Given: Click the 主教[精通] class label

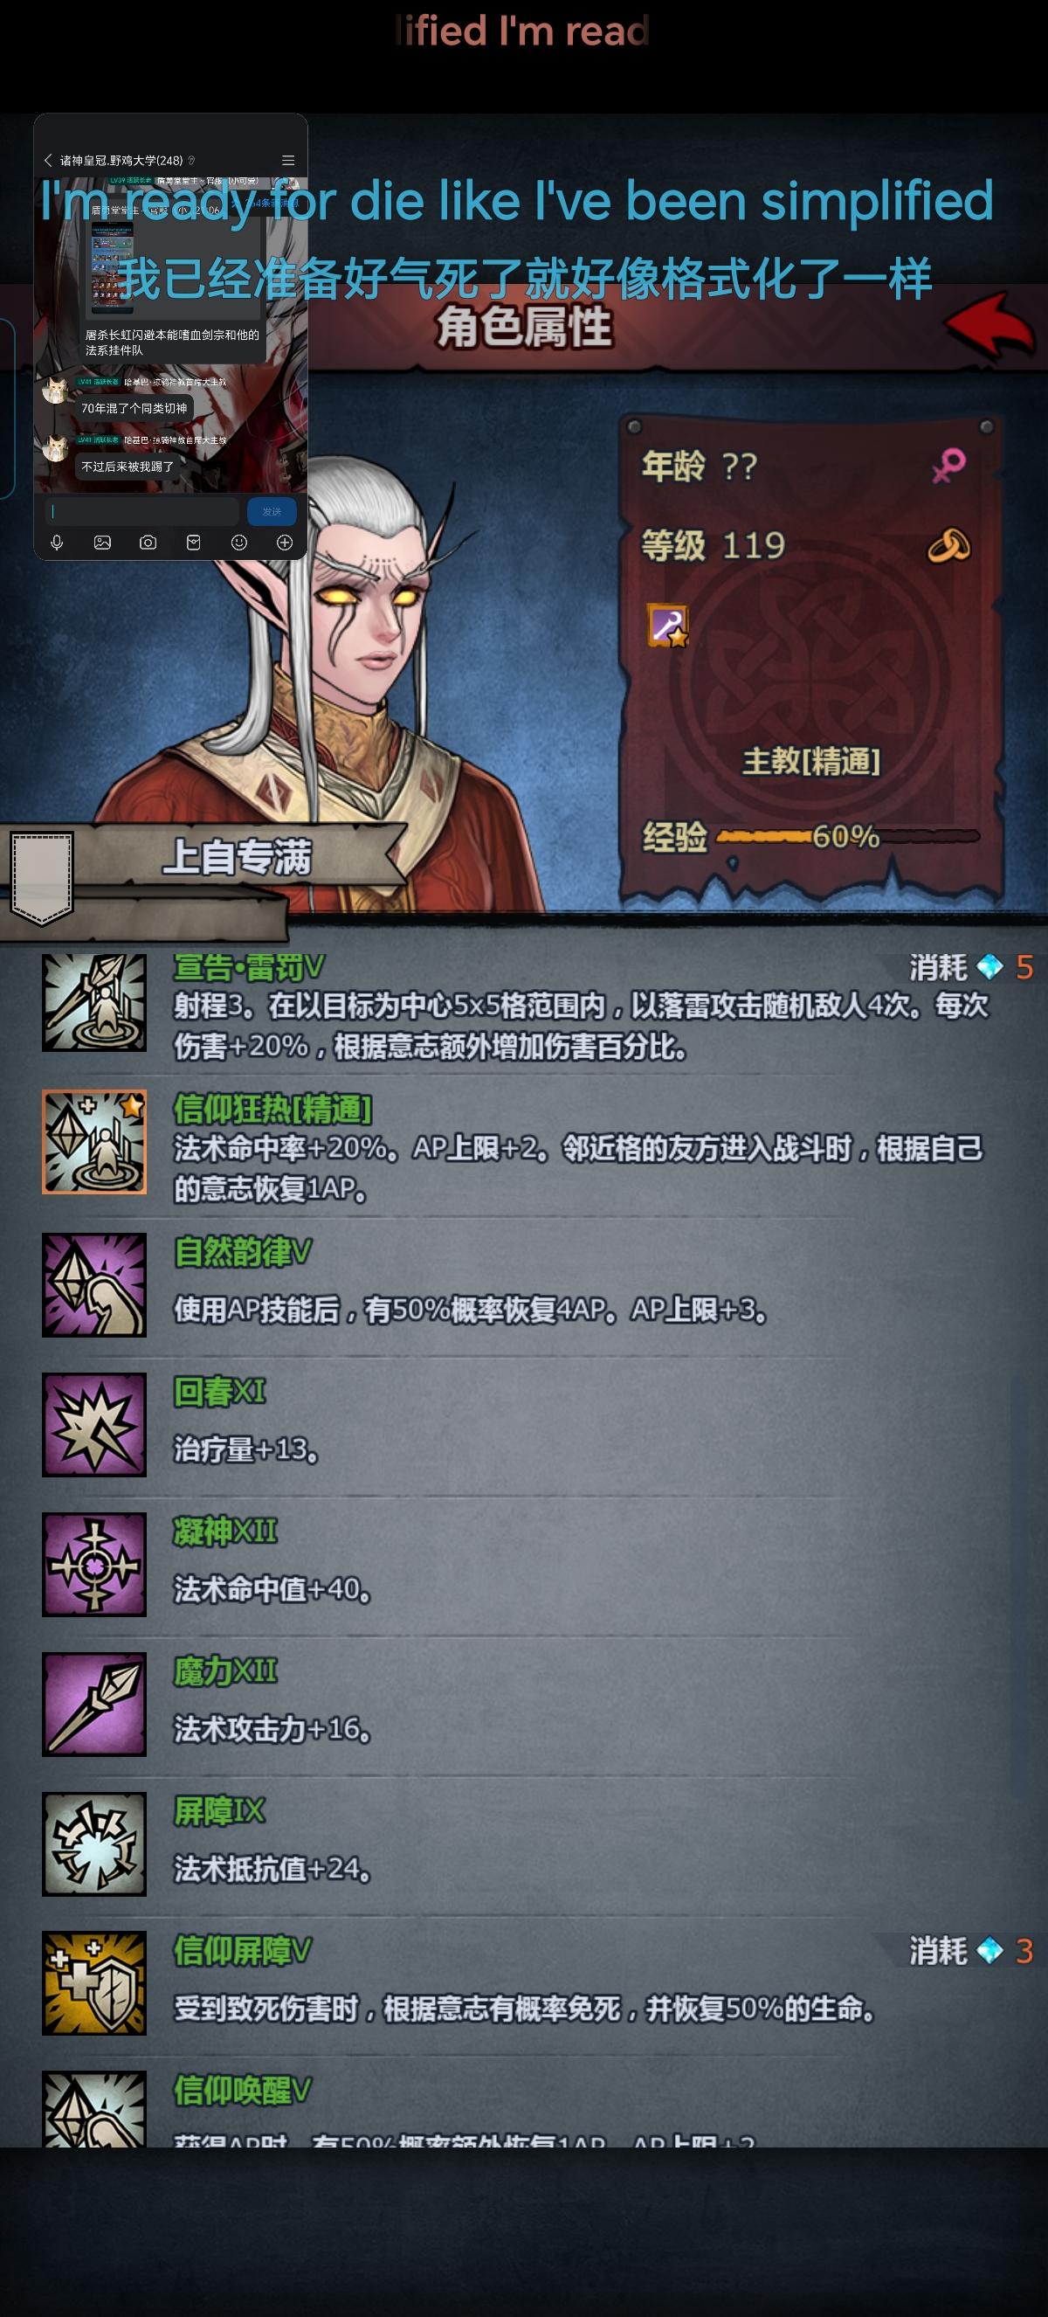Looking at the screenshot, I should [810, 761].
